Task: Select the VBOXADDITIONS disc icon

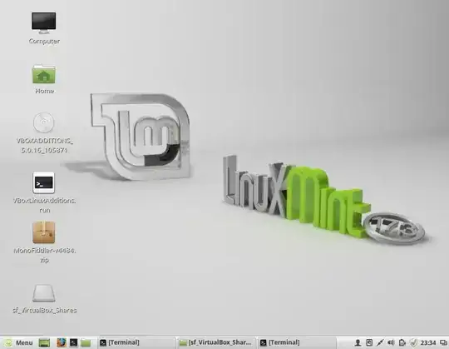Action: tap(44, 132)
